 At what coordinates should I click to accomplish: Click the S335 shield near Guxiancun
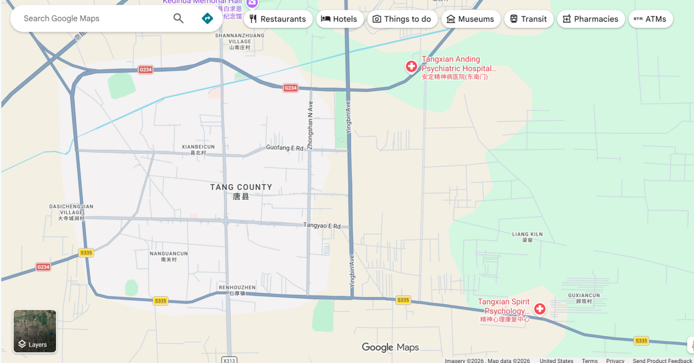click(x=641, y=341)
